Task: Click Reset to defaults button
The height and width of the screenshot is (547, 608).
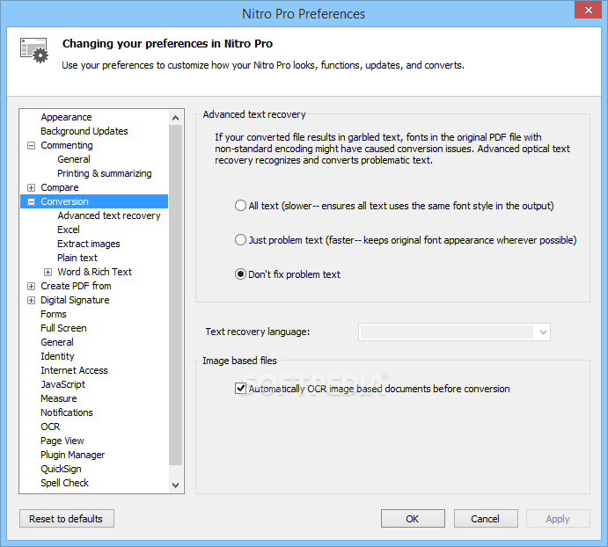Action: pyautogui.click(x=66, y=518)
